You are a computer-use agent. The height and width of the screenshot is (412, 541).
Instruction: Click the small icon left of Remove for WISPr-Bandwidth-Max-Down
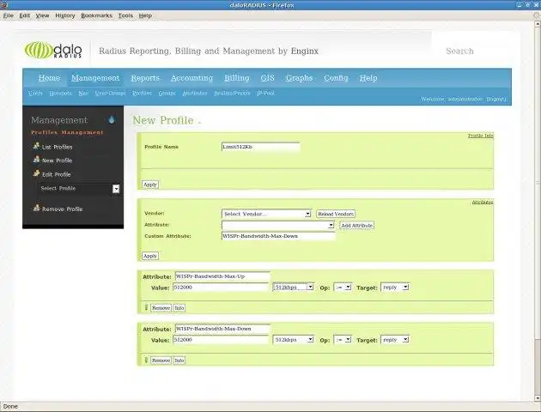pyautogui.click(x=146, y=360)
